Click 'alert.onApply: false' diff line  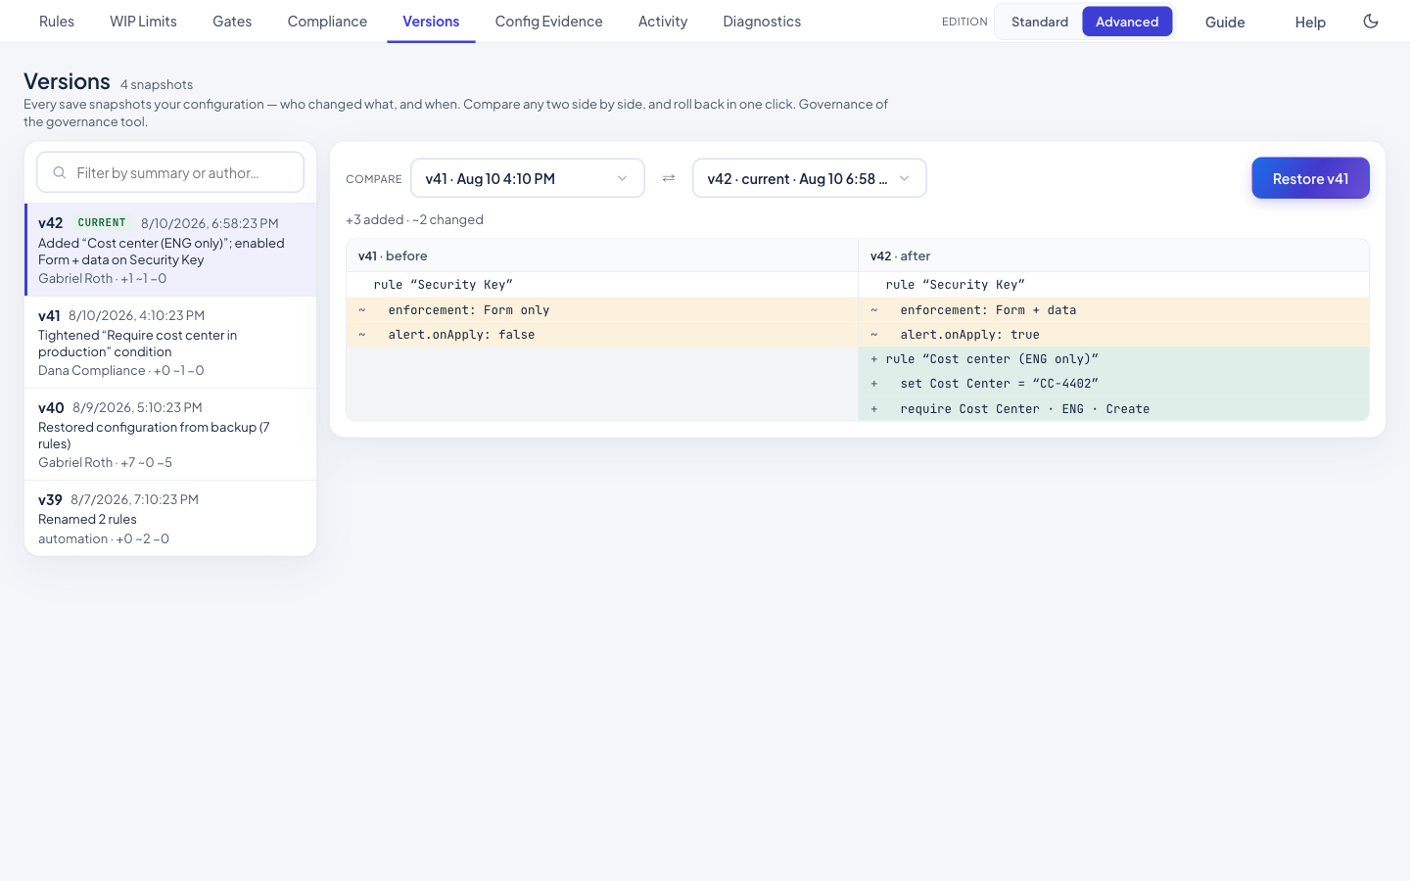[602, 335]
